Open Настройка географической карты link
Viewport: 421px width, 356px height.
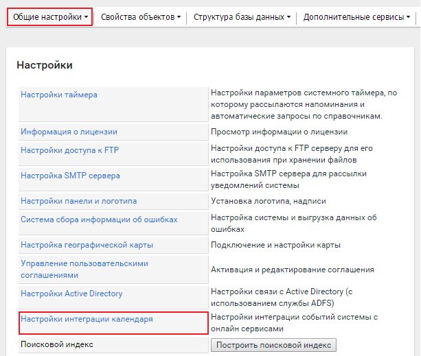click(87, 245)
